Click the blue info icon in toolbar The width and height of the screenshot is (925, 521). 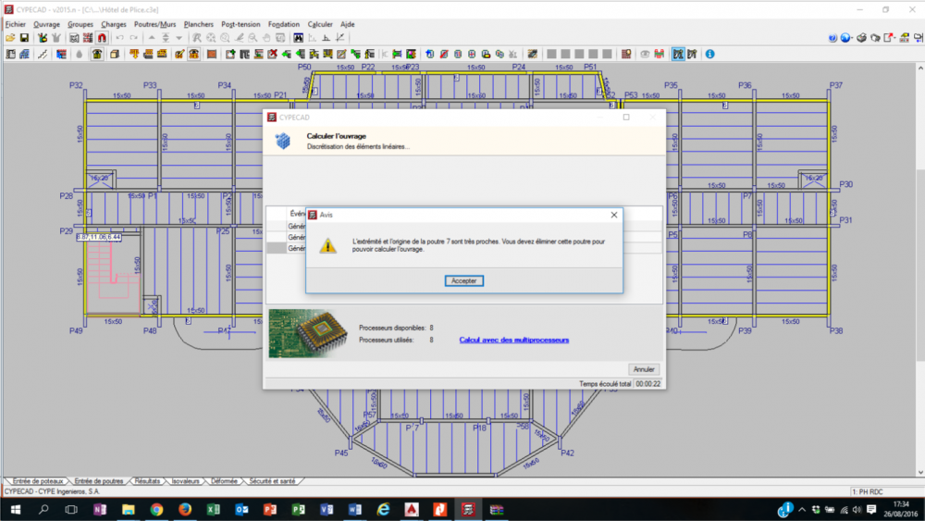tap(709, 55)
